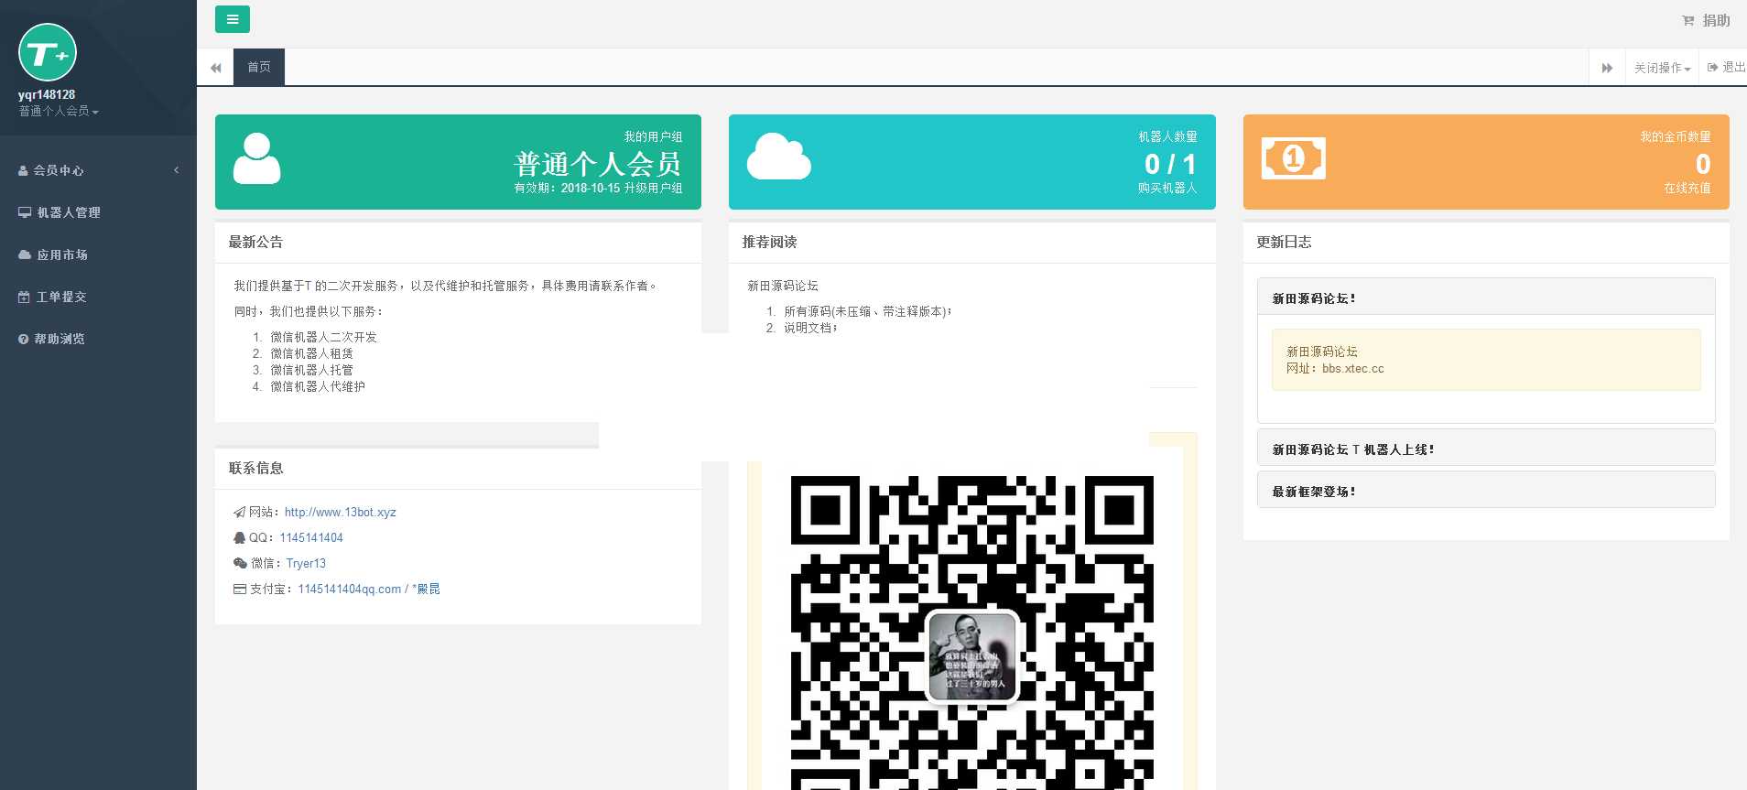
Task: Click the 捐助 donate link
Action: [x=1716, y=20]
